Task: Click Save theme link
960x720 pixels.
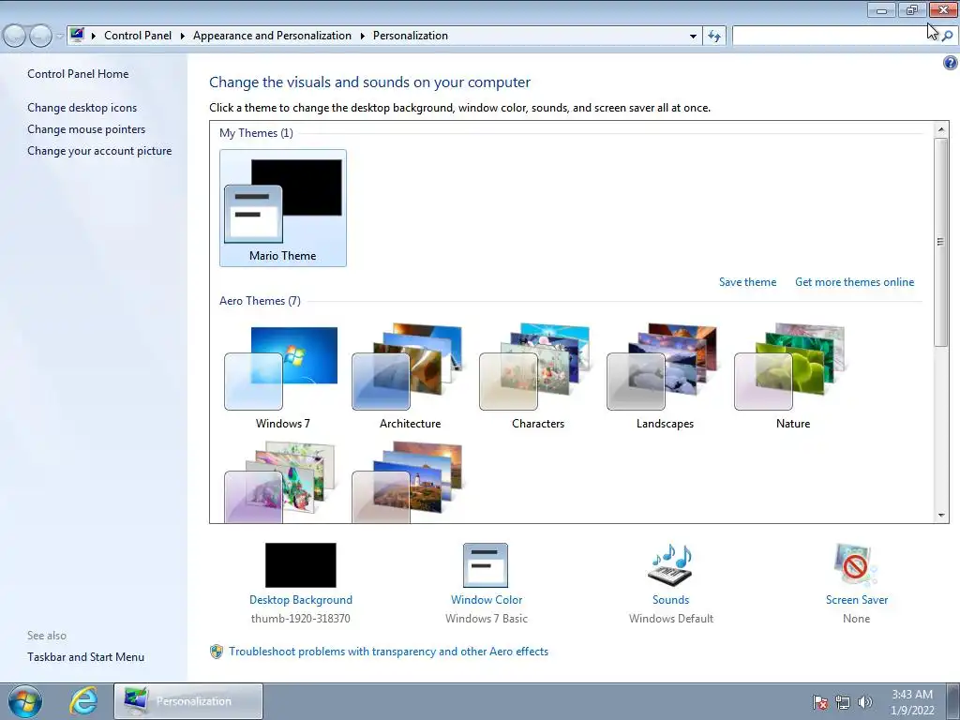Action: point(747,282)
